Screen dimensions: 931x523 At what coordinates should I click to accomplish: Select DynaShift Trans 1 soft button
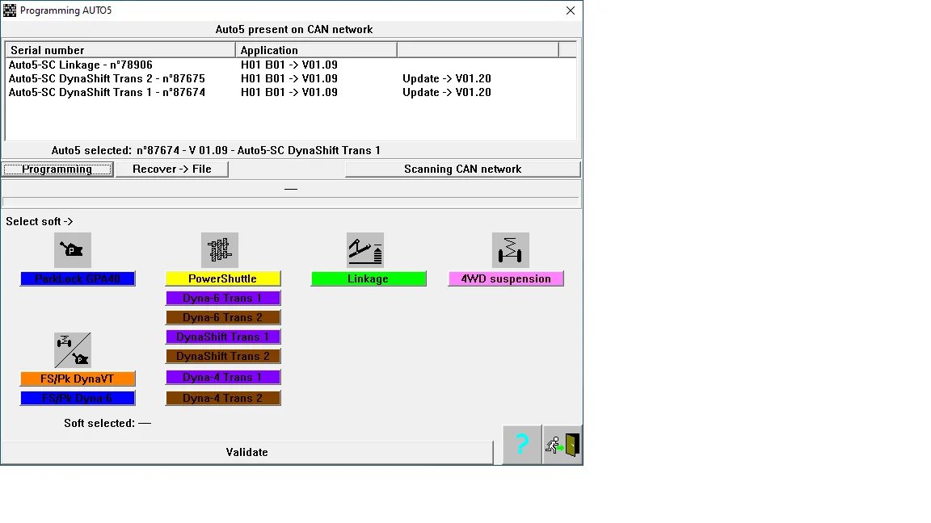click(223, 337)
